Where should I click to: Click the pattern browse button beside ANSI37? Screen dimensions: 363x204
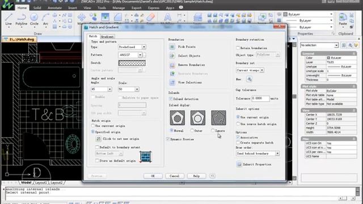(x=145, y=55)
